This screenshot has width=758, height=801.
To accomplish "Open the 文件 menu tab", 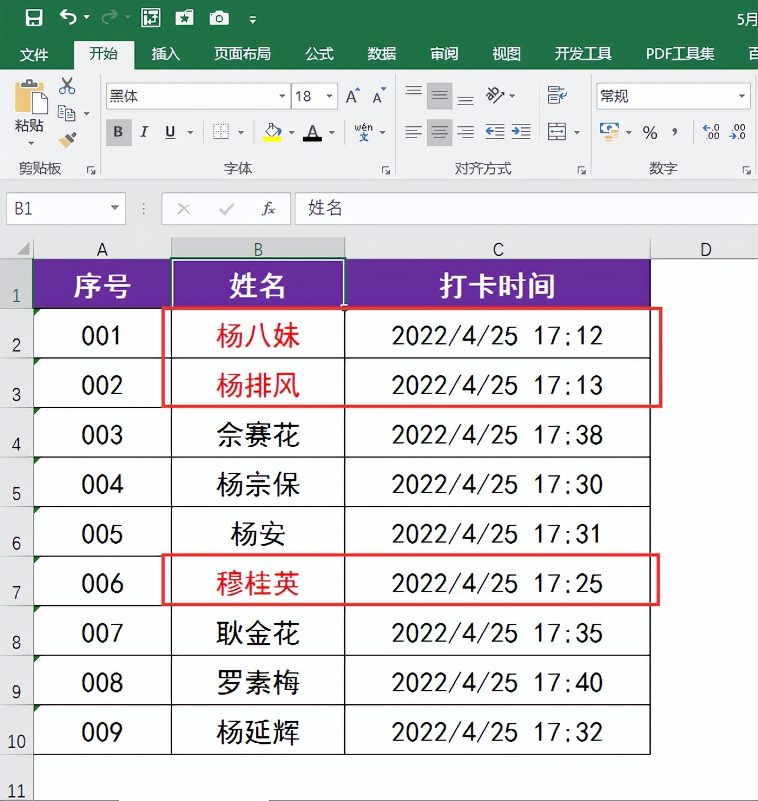I will (34, 54).
